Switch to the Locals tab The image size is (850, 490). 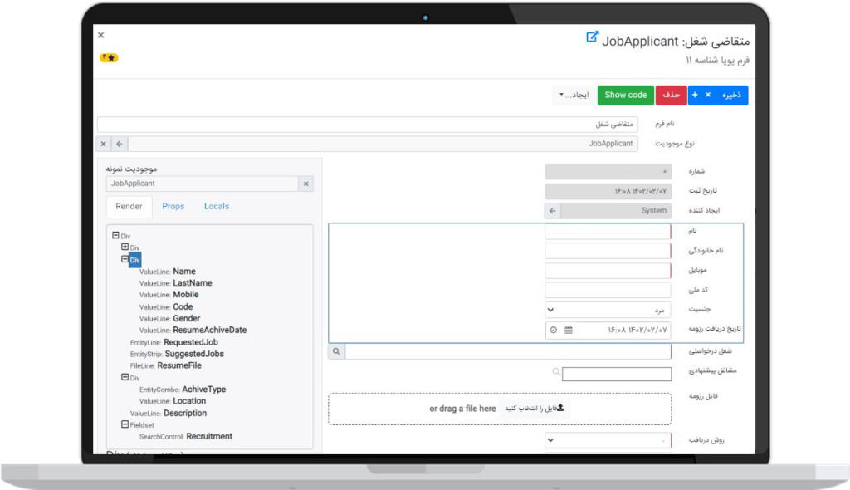coord(216,207)
